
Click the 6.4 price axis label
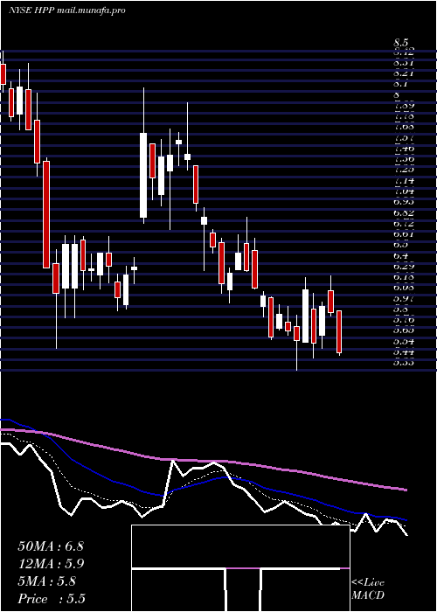click(x=400, y=256)
